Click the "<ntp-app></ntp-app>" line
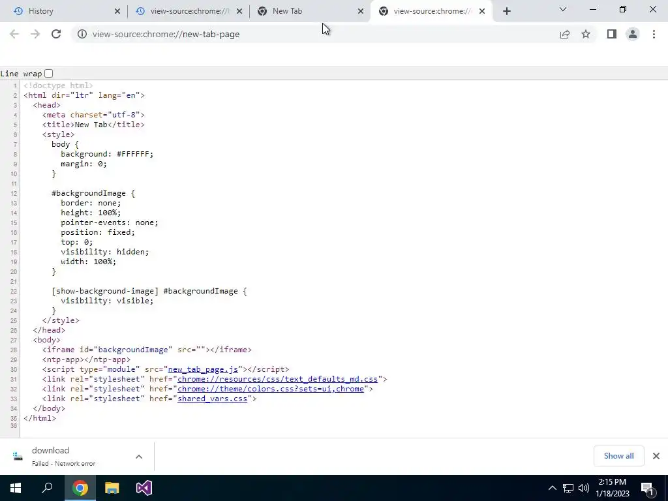The width and height of the screenshot is (668, 501). coord(87,359)
